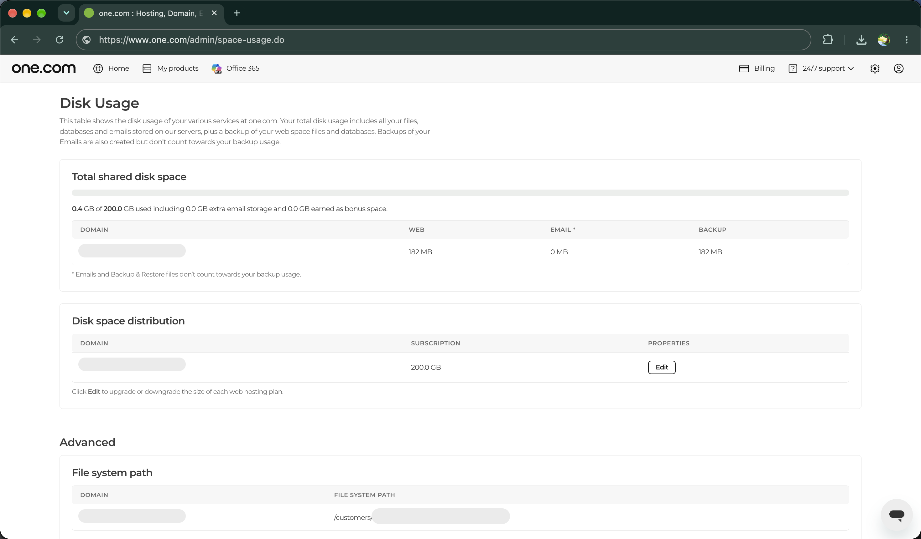Expand the tab search chevron

66,13
